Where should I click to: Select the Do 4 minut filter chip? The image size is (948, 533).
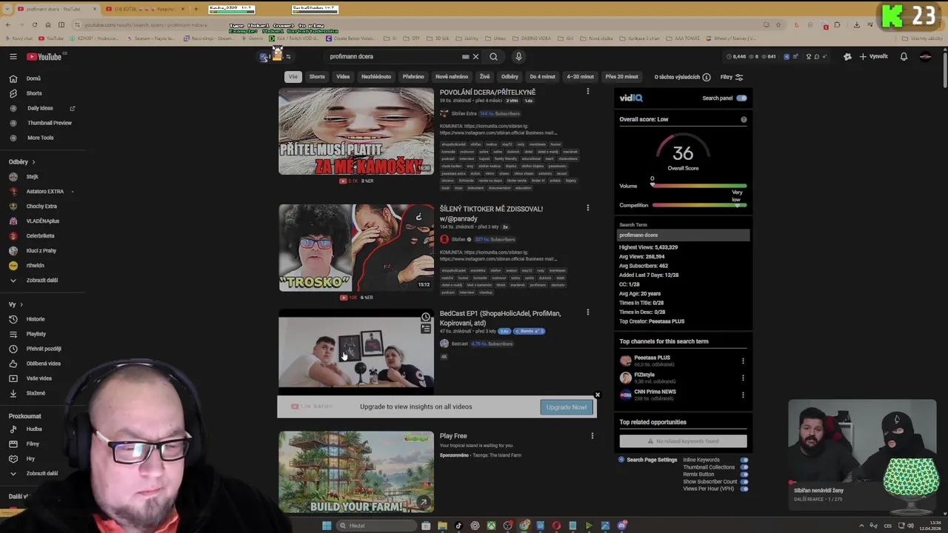point(542,77)
